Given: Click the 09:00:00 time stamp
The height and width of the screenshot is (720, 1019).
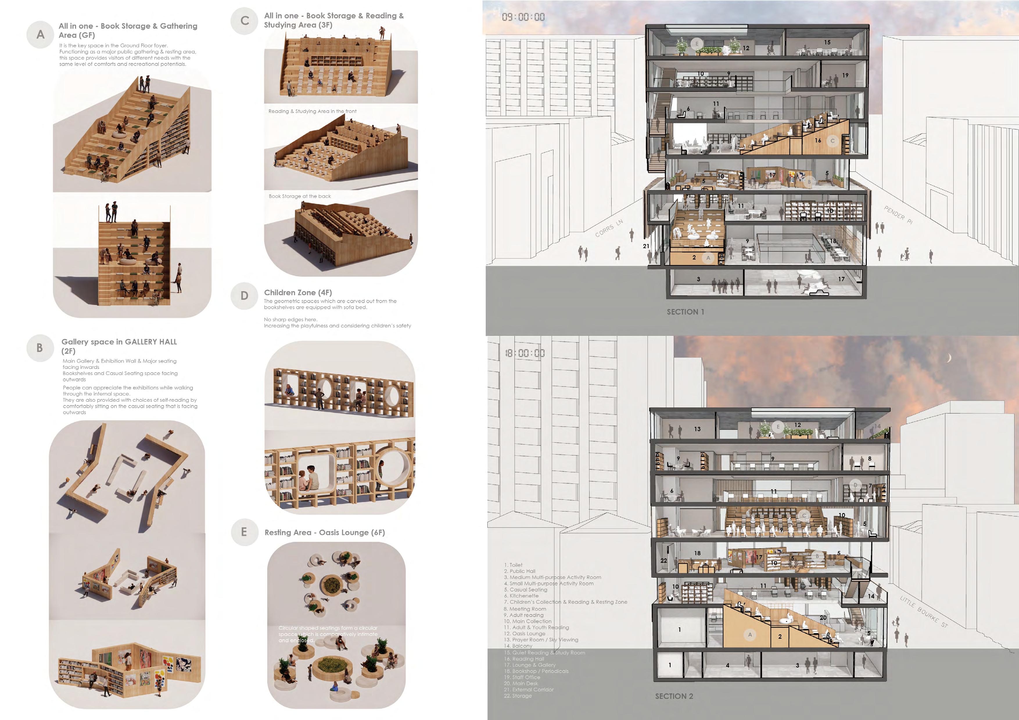Looking at the screenshot, I should (523, 17).
